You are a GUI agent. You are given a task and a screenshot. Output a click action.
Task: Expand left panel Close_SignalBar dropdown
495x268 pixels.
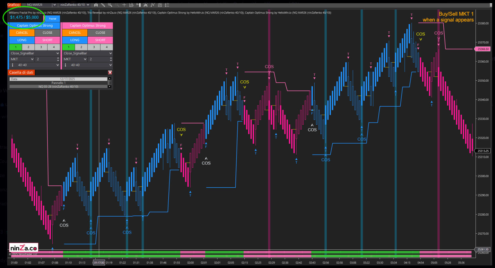[57, 53]
